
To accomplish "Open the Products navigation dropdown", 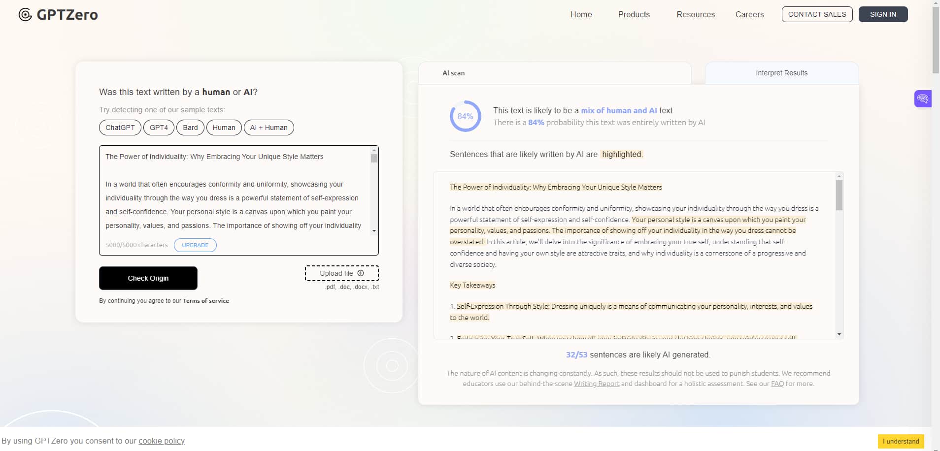I will 634,14.
